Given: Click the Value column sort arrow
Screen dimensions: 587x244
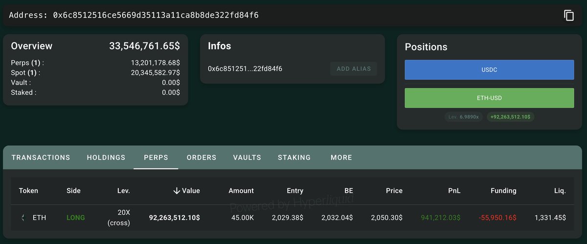Looking at the screenshot, I should coord(177,191).
